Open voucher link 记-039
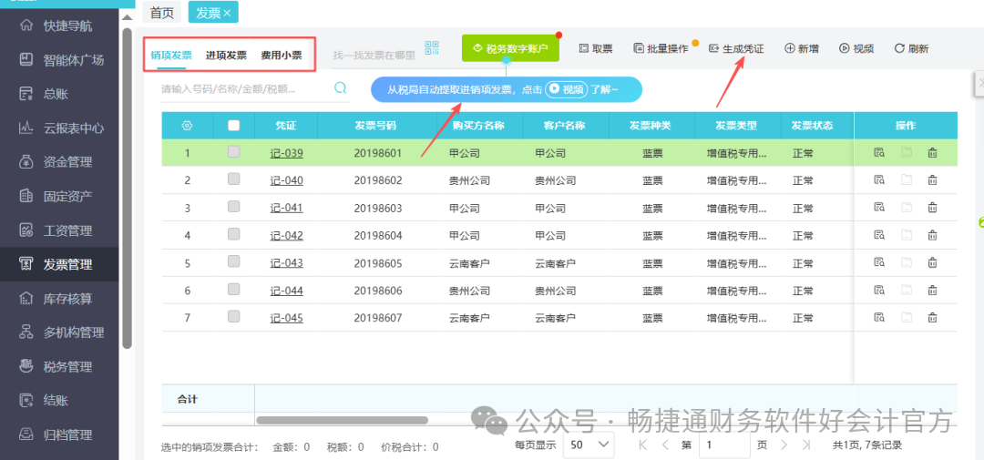Viewport: 984px width, 460px height. point(286,152)
